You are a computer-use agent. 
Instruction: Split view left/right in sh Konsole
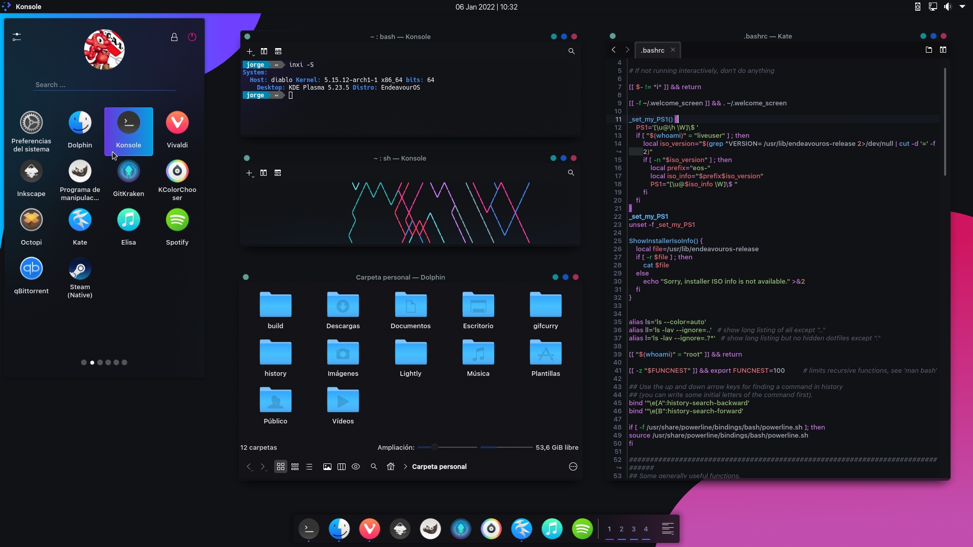264,173
